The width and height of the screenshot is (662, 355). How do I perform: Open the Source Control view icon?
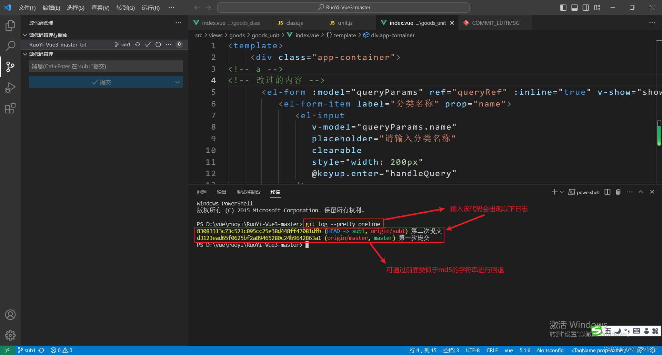coord(10,67)
